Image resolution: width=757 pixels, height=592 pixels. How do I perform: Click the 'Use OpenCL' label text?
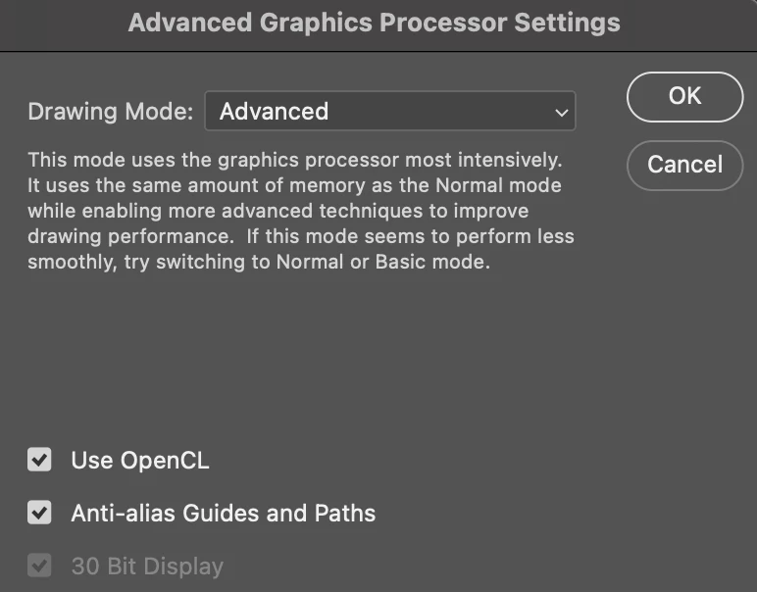[139, 460]
